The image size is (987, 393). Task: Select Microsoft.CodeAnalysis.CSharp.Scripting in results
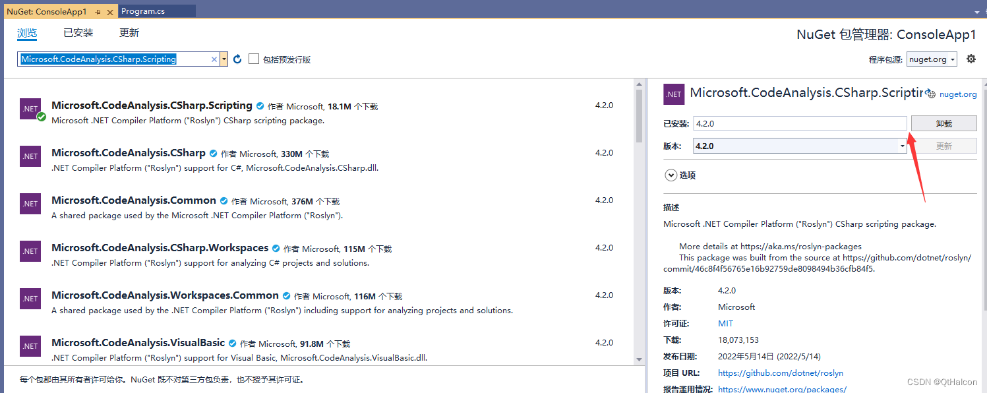pyautogui.click(x=152, y=106)
